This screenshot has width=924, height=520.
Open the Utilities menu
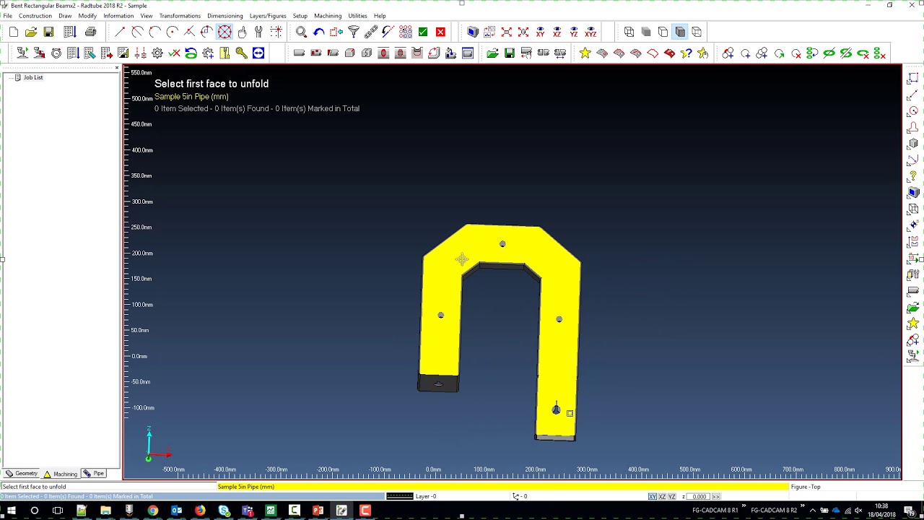click(x=357, y=15)
